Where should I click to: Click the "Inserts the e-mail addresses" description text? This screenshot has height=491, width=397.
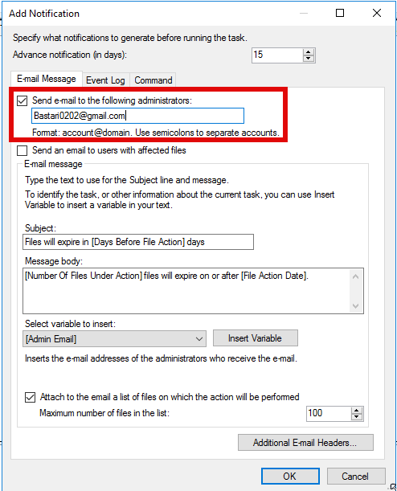(161, 358)
